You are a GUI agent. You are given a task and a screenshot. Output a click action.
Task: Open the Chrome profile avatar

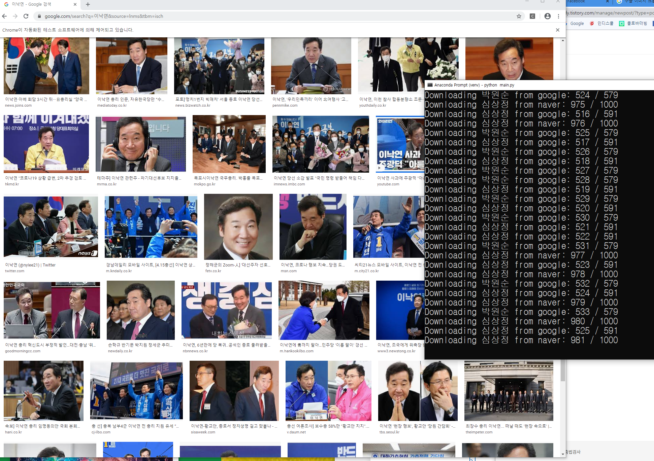pyautogui.click(x=548, y=16)
